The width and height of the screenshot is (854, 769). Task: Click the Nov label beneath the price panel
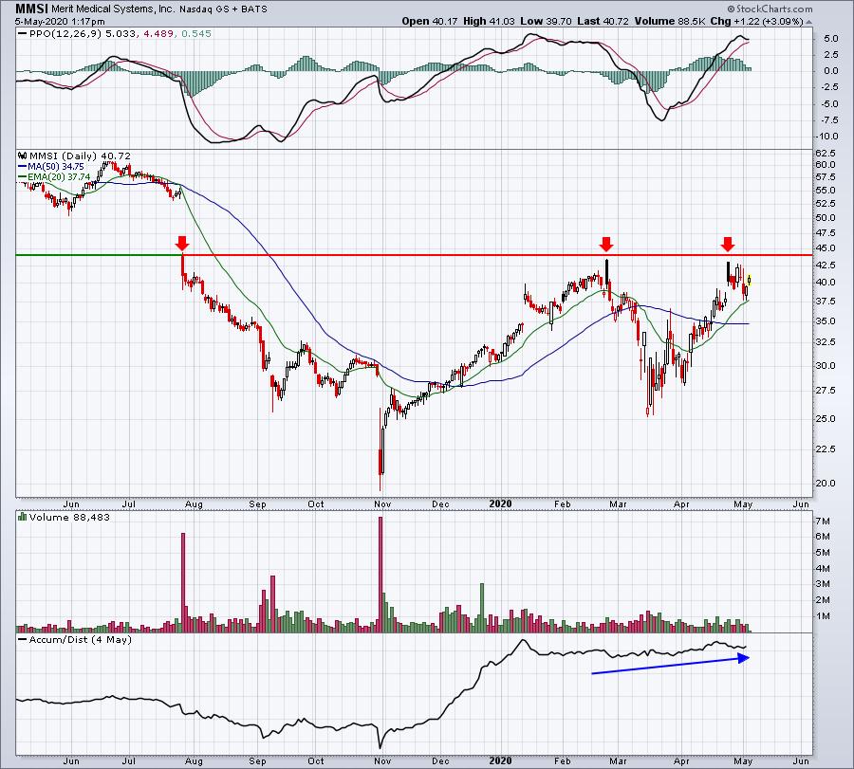(x=382, y=504)
